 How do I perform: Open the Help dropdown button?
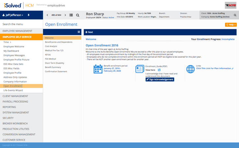pyautogui.click(x=230, y=25)
